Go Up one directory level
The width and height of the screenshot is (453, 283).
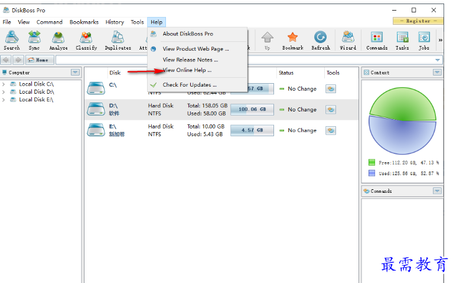click(267, 41)
